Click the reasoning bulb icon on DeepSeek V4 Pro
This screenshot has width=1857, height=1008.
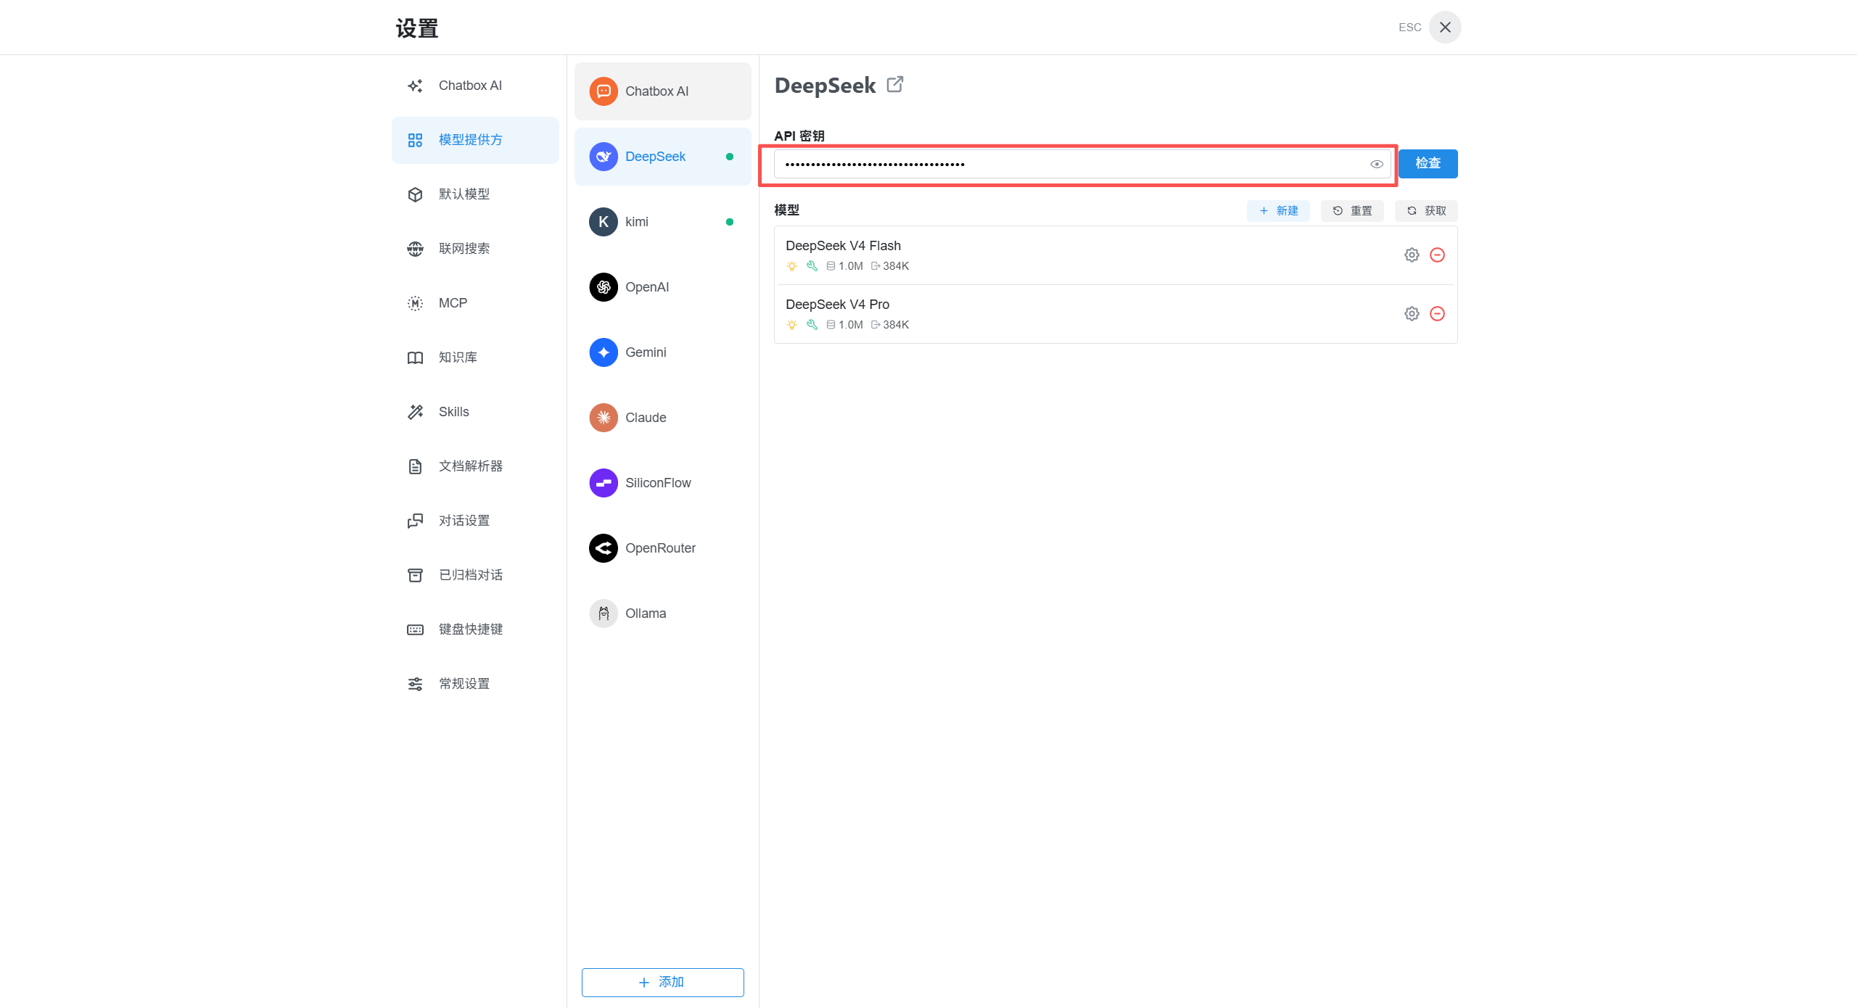coord(791,325)
